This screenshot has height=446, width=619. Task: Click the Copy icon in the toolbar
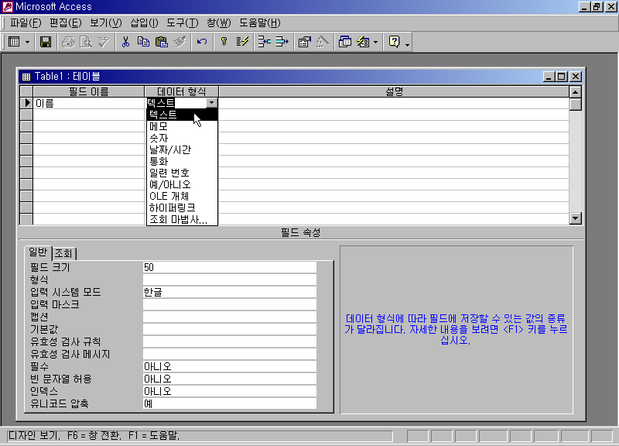[x=143, y=42]
